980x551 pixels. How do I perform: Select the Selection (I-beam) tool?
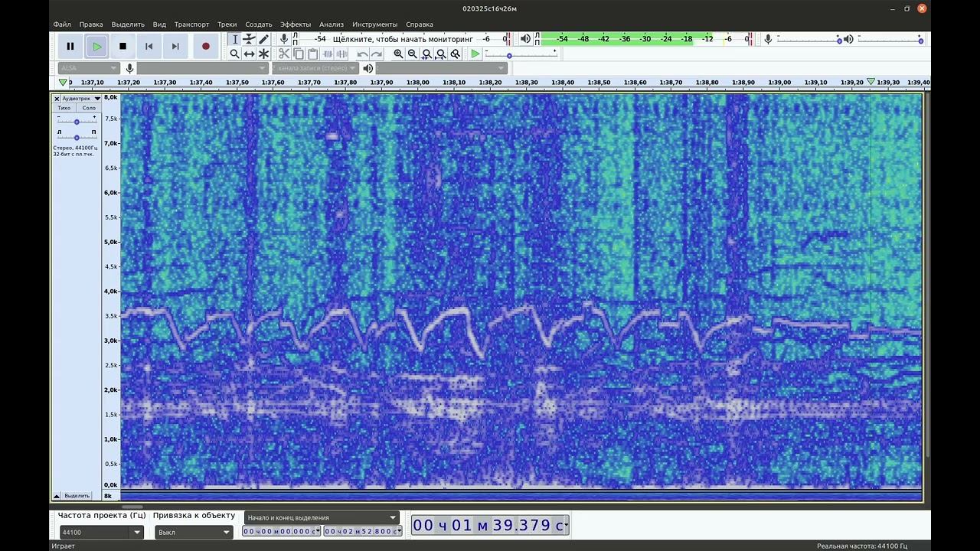coord(235,39)
